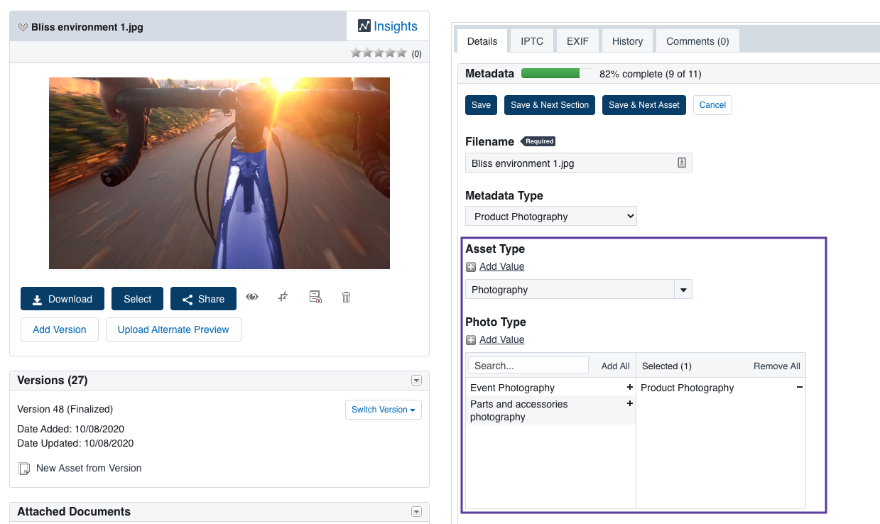Image resolution: width=880 pixels, height=524 pixels.
Task: Click the archive-with-lock icon under the preview
Action: [x=315, y=298]
